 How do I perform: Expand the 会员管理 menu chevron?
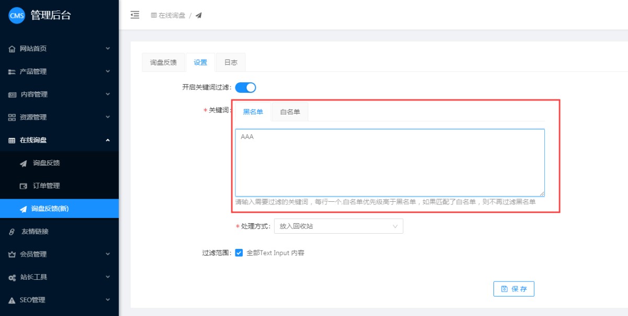coord(108,254)
